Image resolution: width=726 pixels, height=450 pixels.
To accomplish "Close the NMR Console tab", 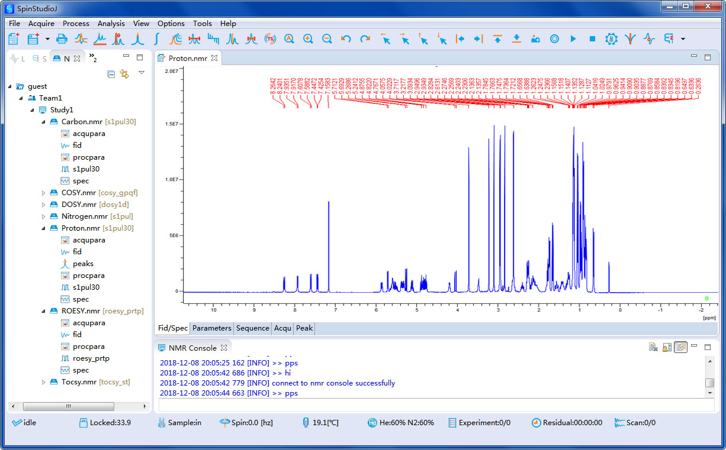I will click(224, 348).
